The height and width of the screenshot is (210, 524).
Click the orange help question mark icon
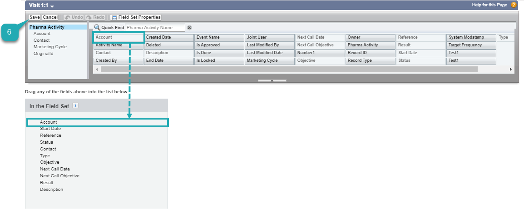pos(514,5)
